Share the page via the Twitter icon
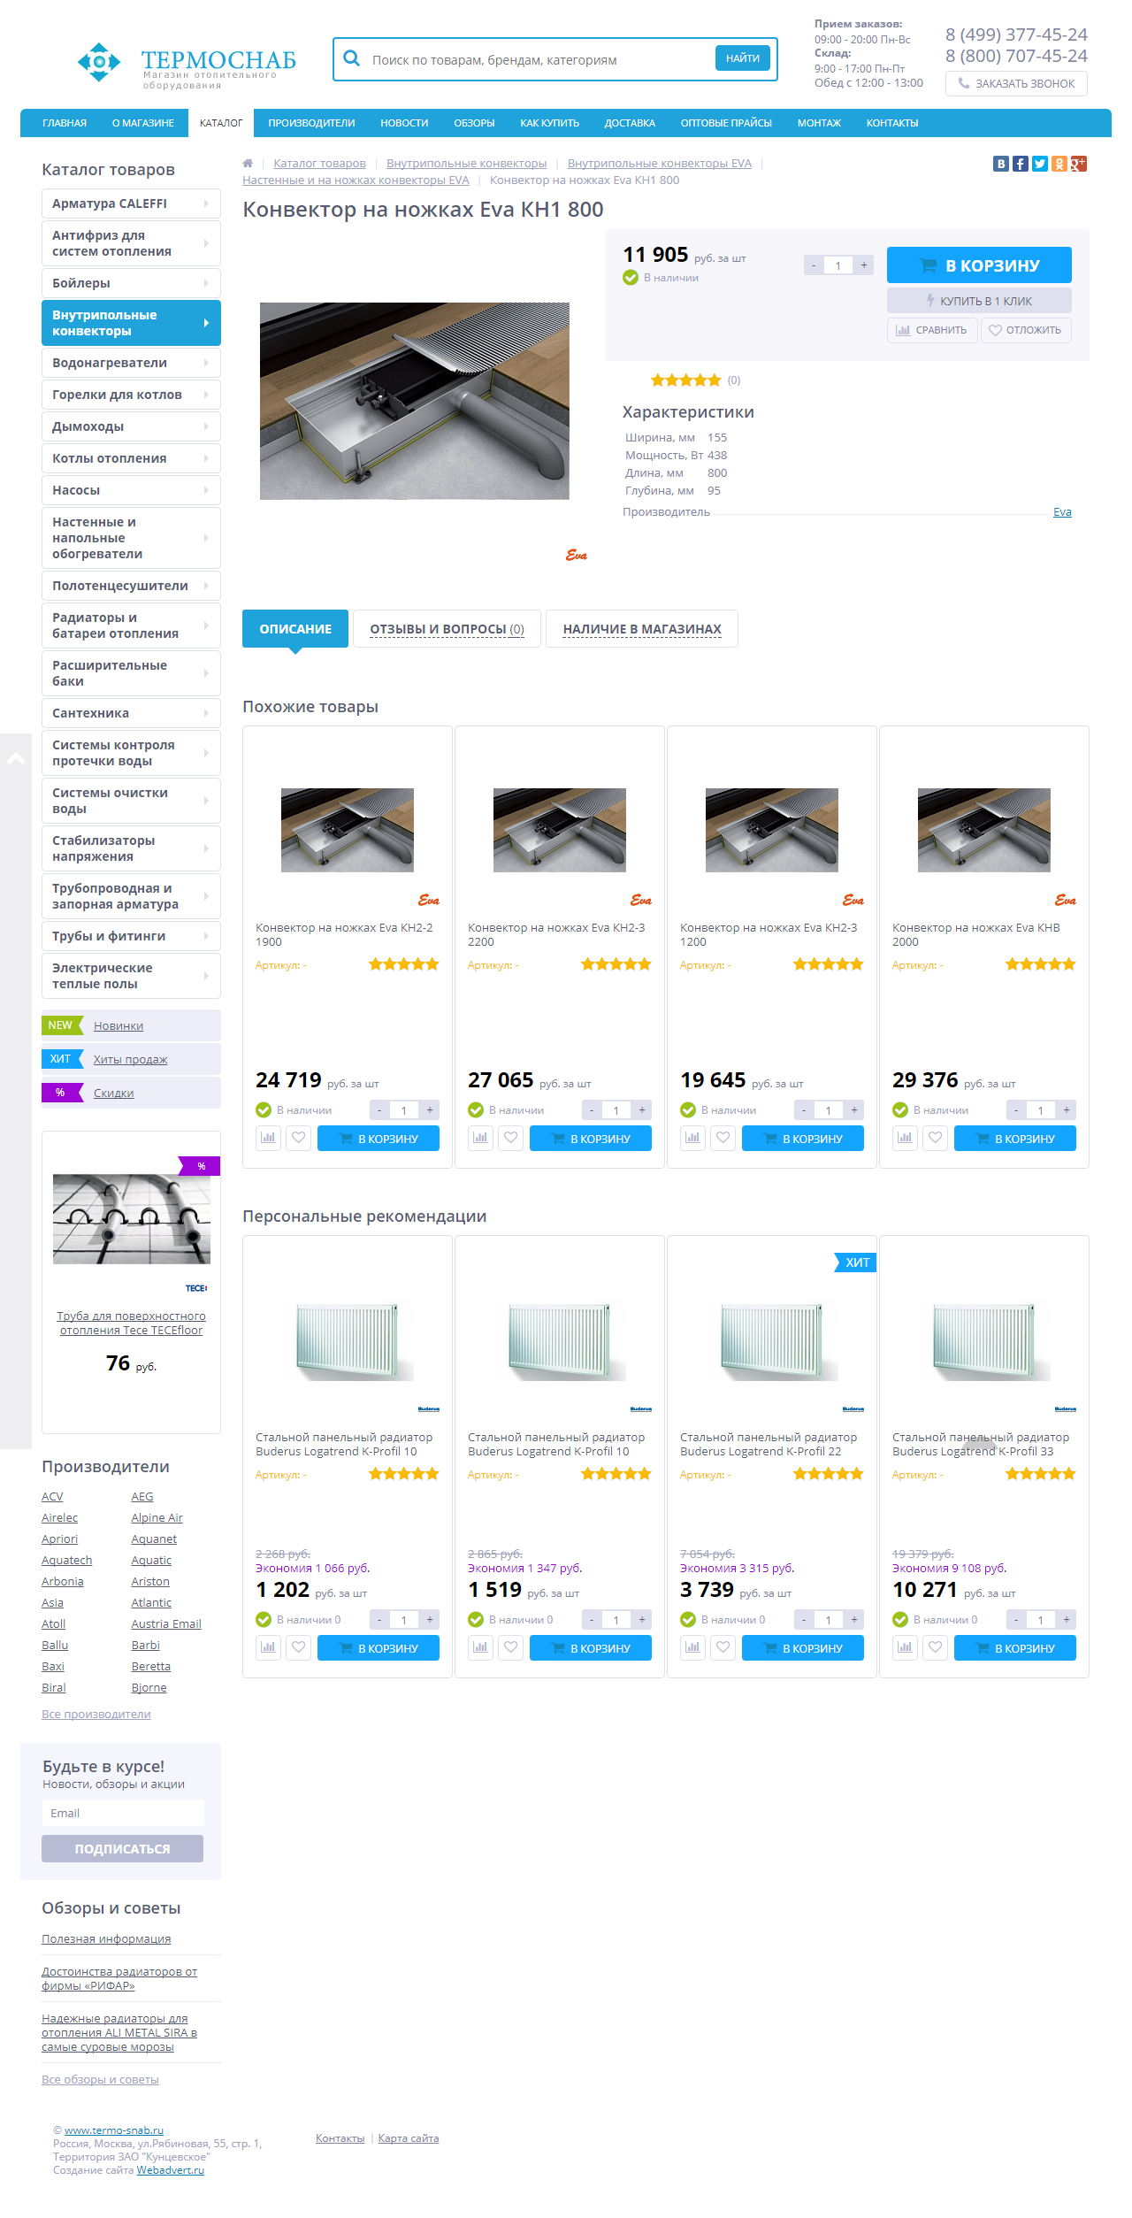The image size is (1132, 2218). point(1039,164)
